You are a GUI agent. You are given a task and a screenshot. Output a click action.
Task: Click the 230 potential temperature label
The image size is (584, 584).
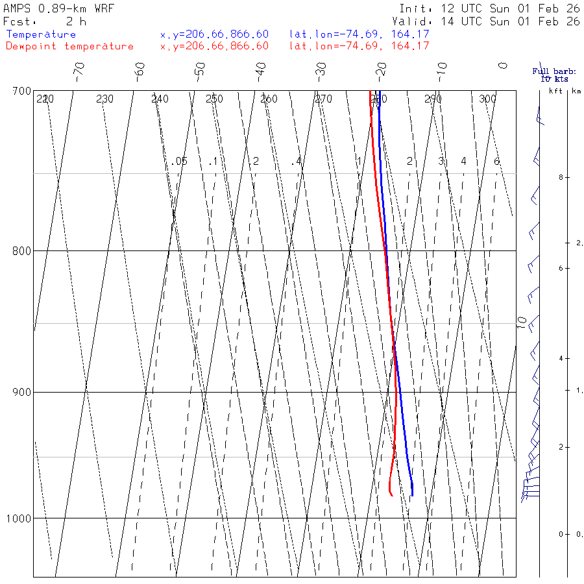click(104, 99)
